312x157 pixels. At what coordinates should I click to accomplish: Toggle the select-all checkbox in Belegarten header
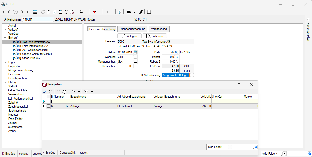pos(48,97)
